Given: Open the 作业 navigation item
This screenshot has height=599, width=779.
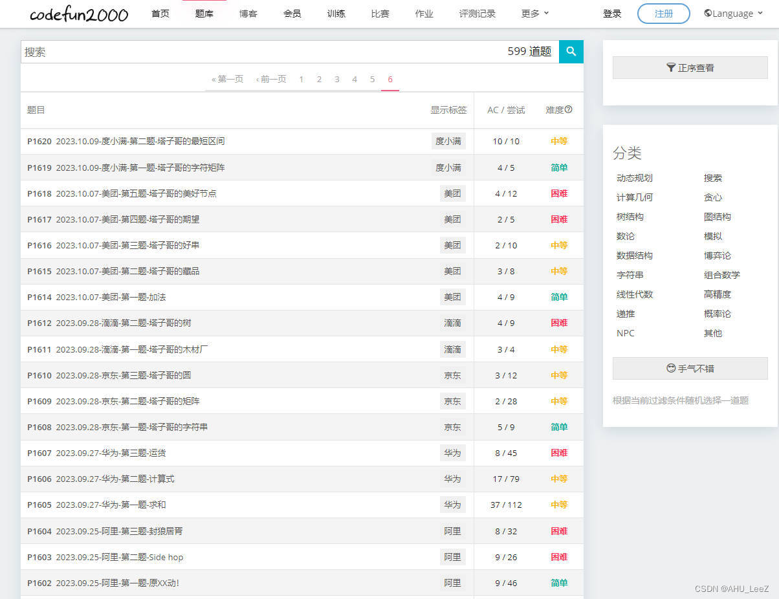Looking at the screenshot, I should tap(424, 14).
